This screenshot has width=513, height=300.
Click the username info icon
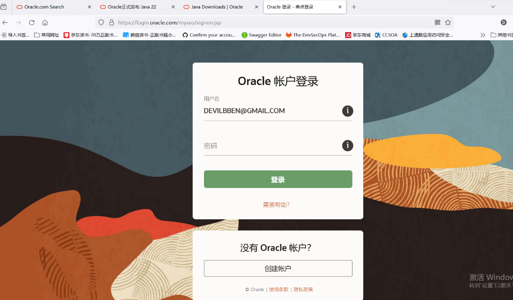click(347, 111)
